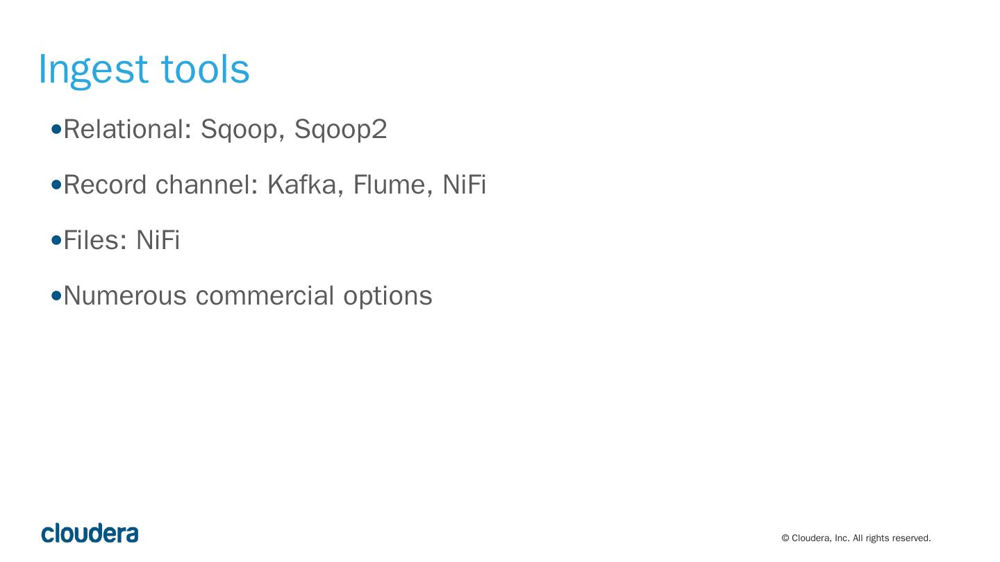Screen dimensions: 1000x562
Task: Click the Cloudera copyright notice text
Action: [856, 538]
